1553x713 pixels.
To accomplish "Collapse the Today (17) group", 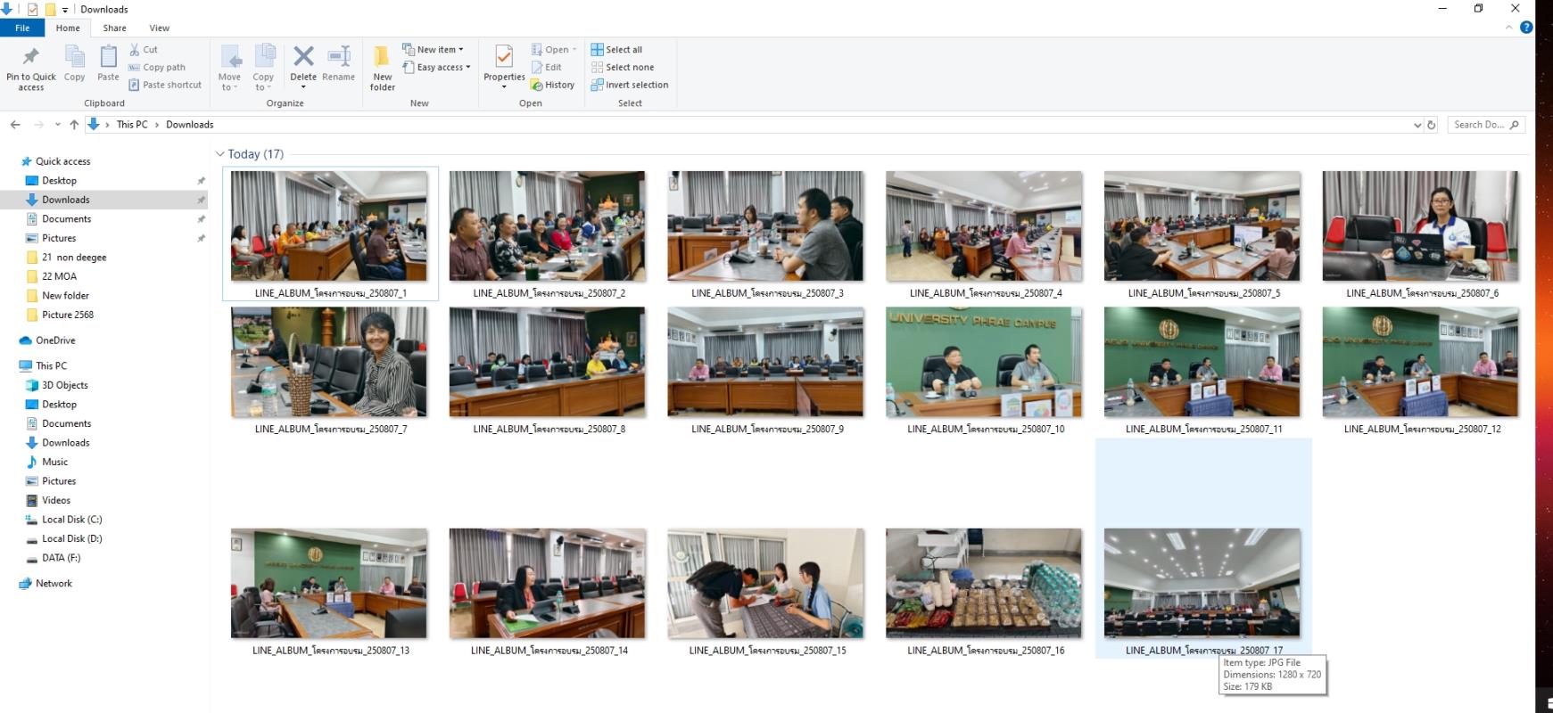I will tap(220, 154).
